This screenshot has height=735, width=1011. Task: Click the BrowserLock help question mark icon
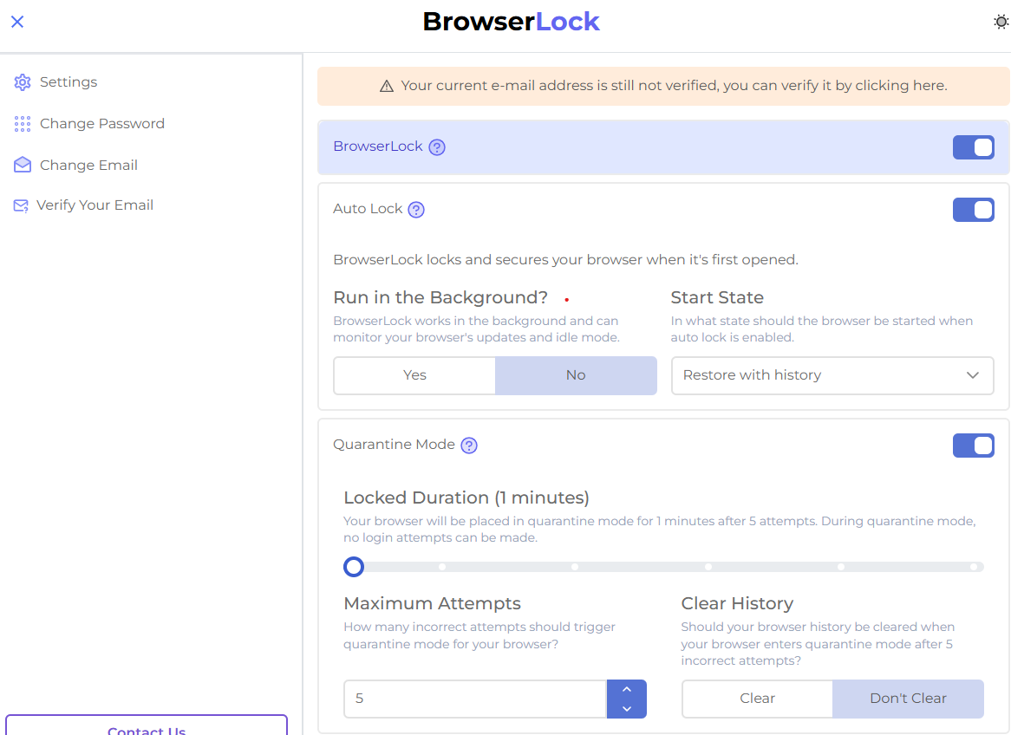click(x=437, y=147)
